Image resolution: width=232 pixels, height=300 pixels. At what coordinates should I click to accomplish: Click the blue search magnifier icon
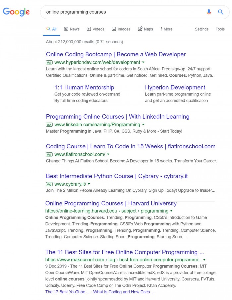coord(221,12)
